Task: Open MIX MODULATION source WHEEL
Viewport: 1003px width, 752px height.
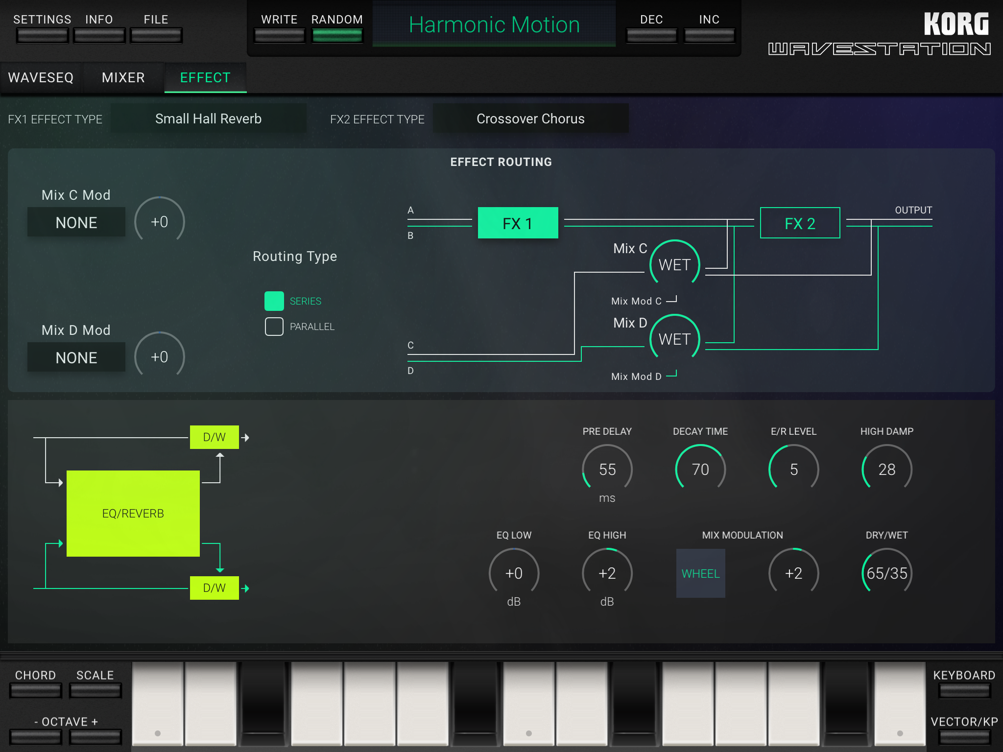Action: coord(701,573)
